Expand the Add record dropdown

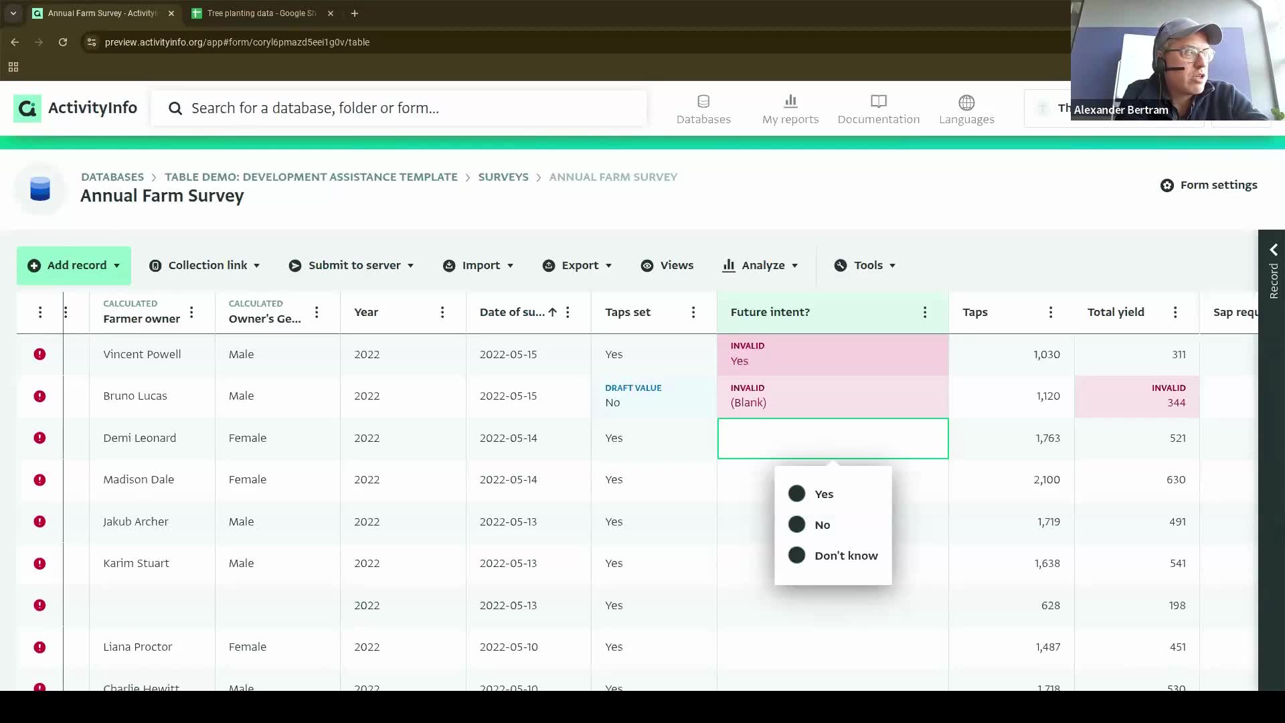click(x=116, y=266)
